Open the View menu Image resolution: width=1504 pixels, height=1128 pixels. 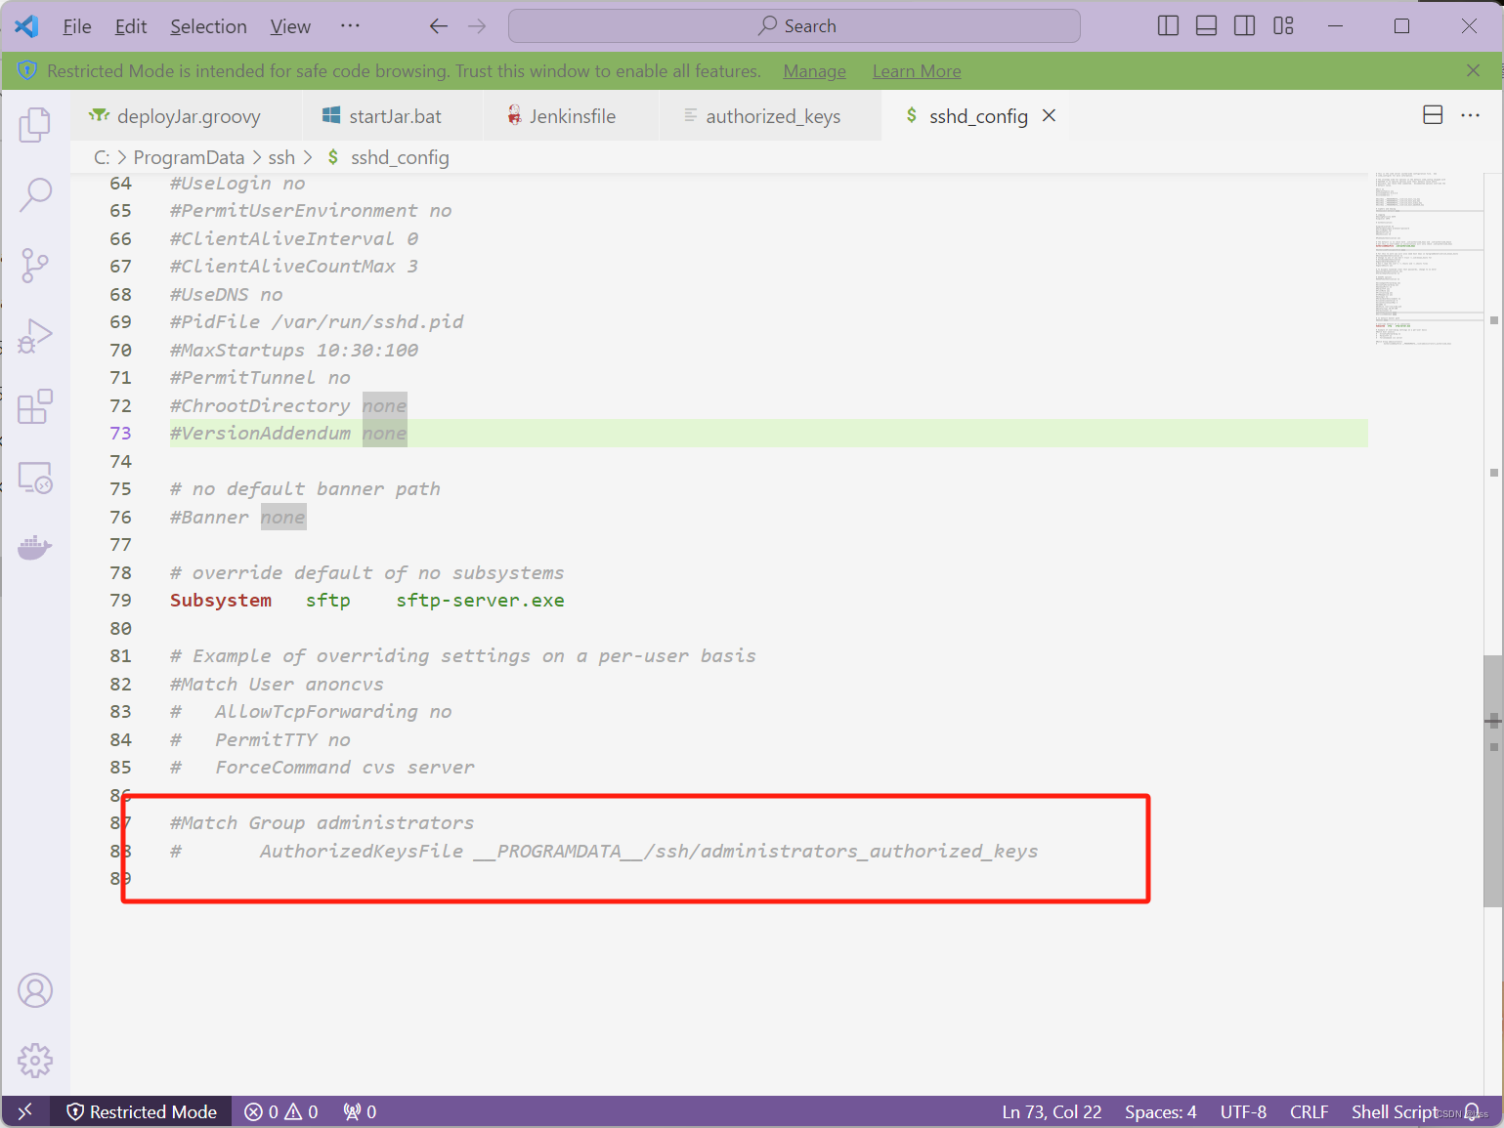coord(290,26)
